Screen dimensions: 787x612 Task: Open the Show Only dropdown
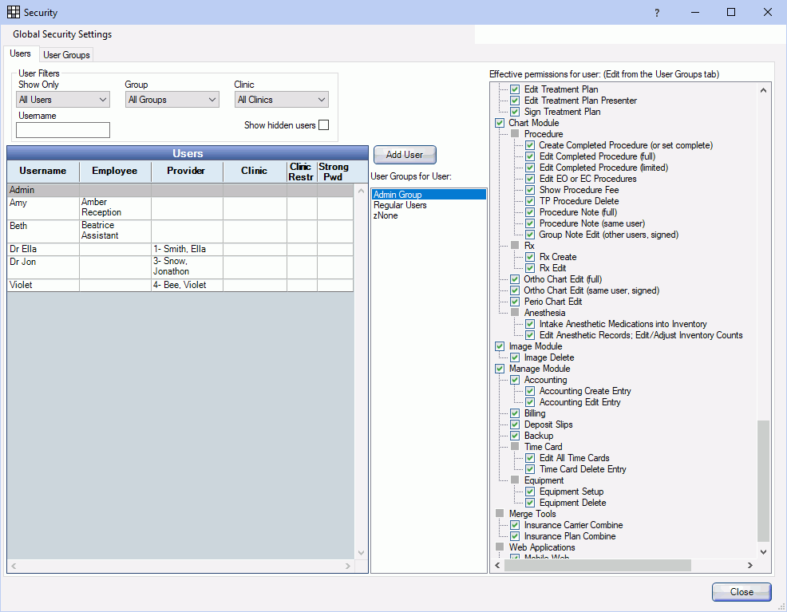pyautogui.click(x=63, y=99)
